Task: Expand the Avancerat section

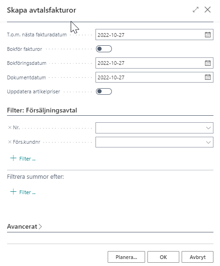Action: [24, 226]
